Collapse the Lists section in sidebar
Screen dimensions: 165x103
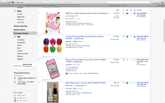click(x=15, y=11)
